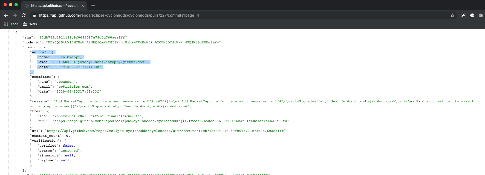485x175 pixels.
Task: Reload the current page
Action: click(24, 15)
